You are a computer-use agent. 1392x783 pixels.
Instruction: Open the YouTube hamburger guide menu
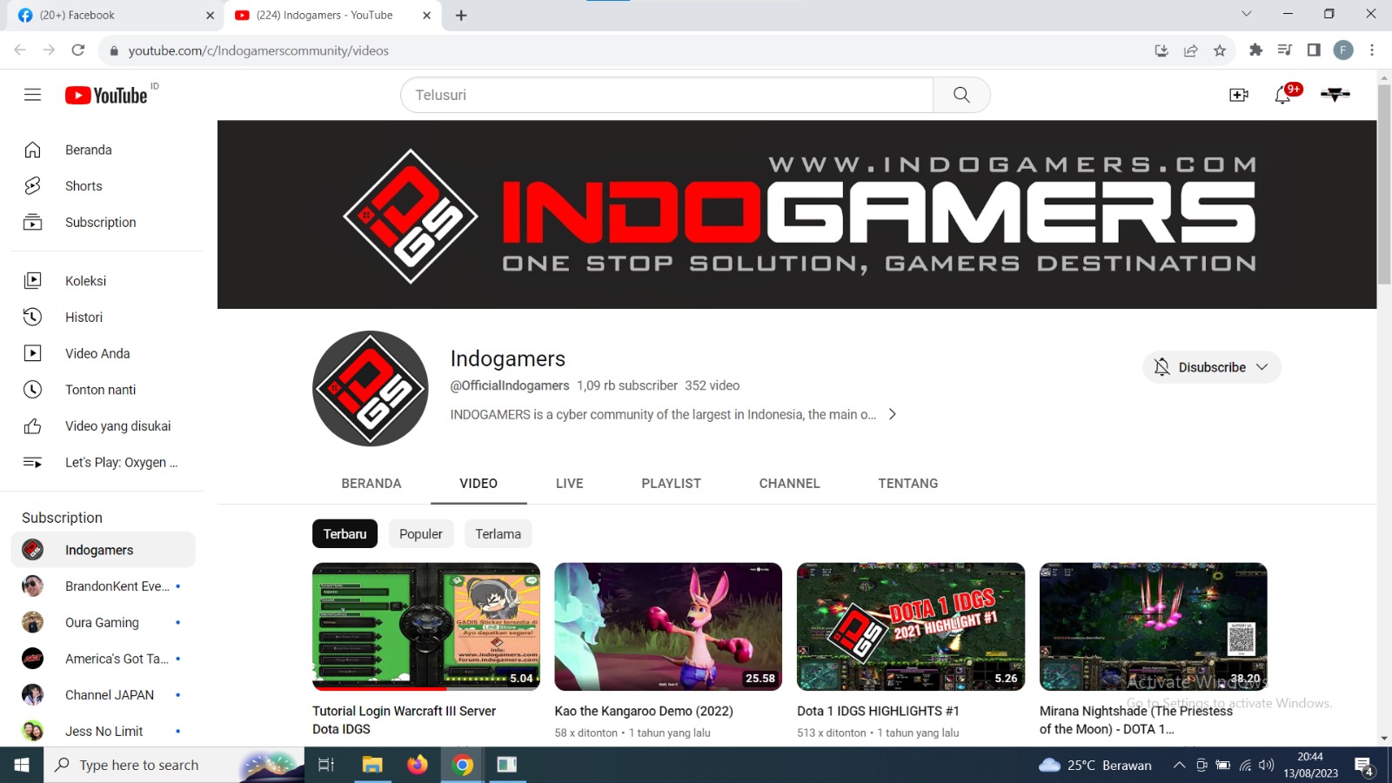[32, 95]
